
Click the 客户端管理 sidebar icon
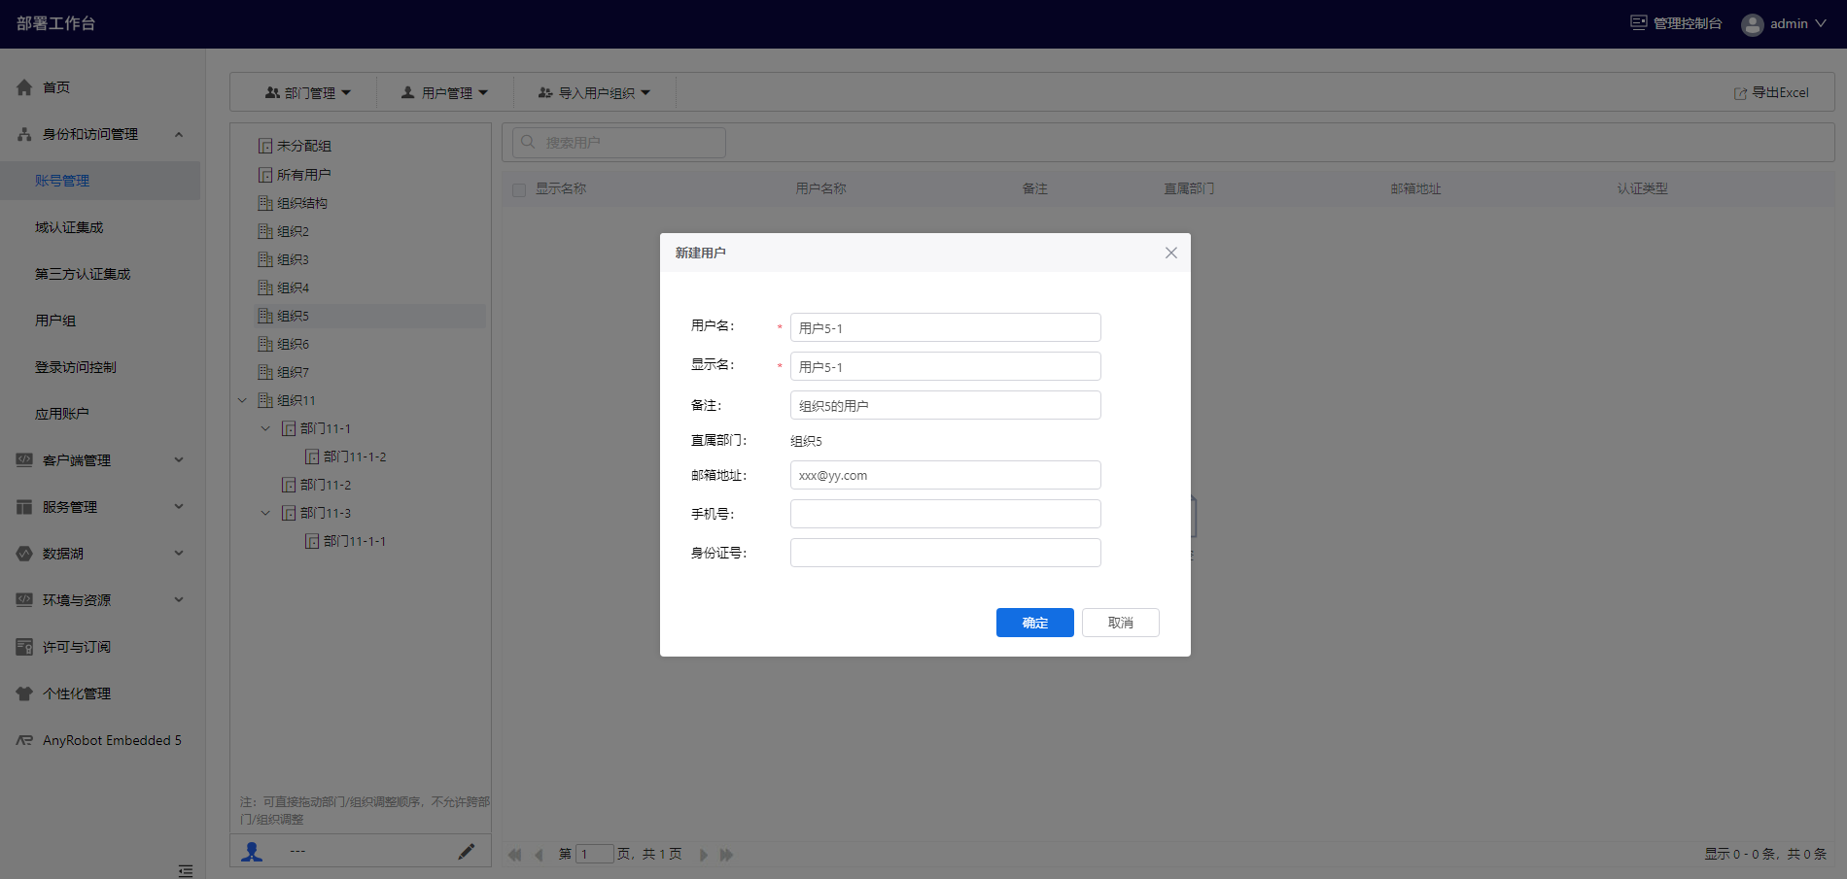(x=24, y=460)
